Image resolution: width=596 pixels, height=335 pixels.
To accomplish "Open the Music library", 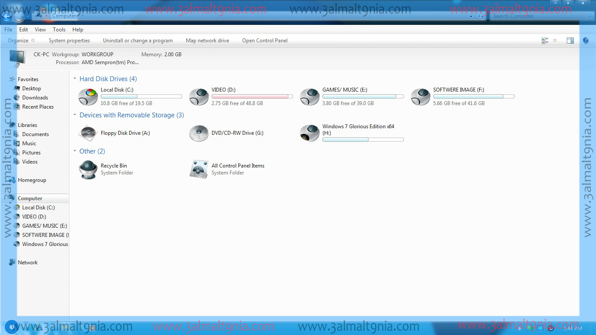I will [29, 144].
